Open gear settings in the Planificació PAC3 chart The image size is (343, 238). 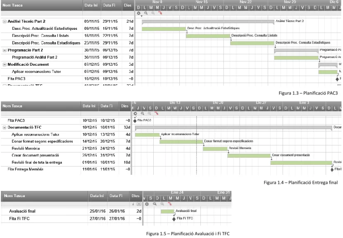click(x=139, y=13)
